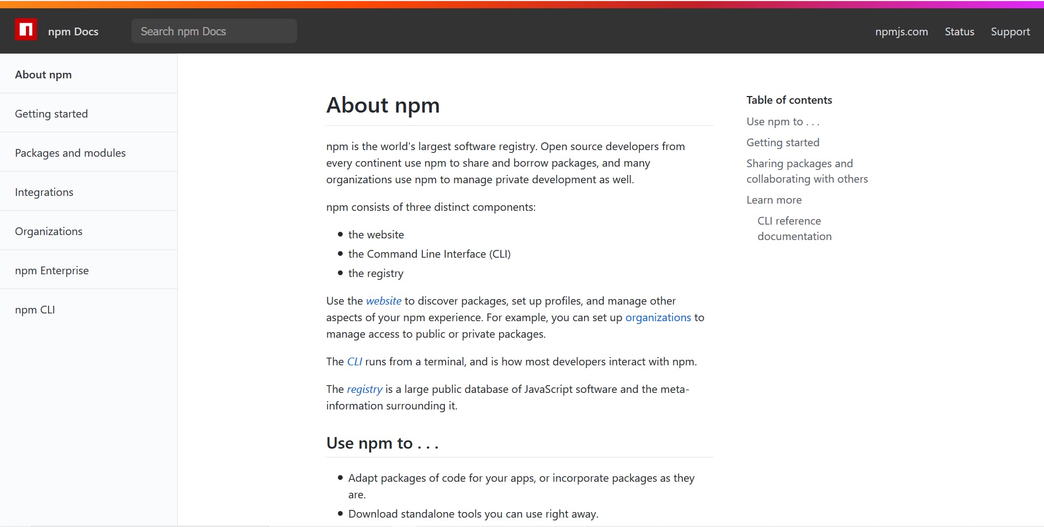Jump to Sharing packages and collaborating section
This screenshot has width=1044, height=527.
807,171
